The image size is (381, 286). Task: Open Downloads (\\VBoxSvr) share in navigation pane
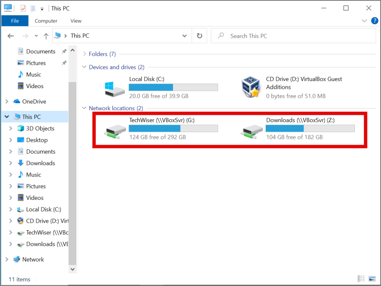pos(43,244)
